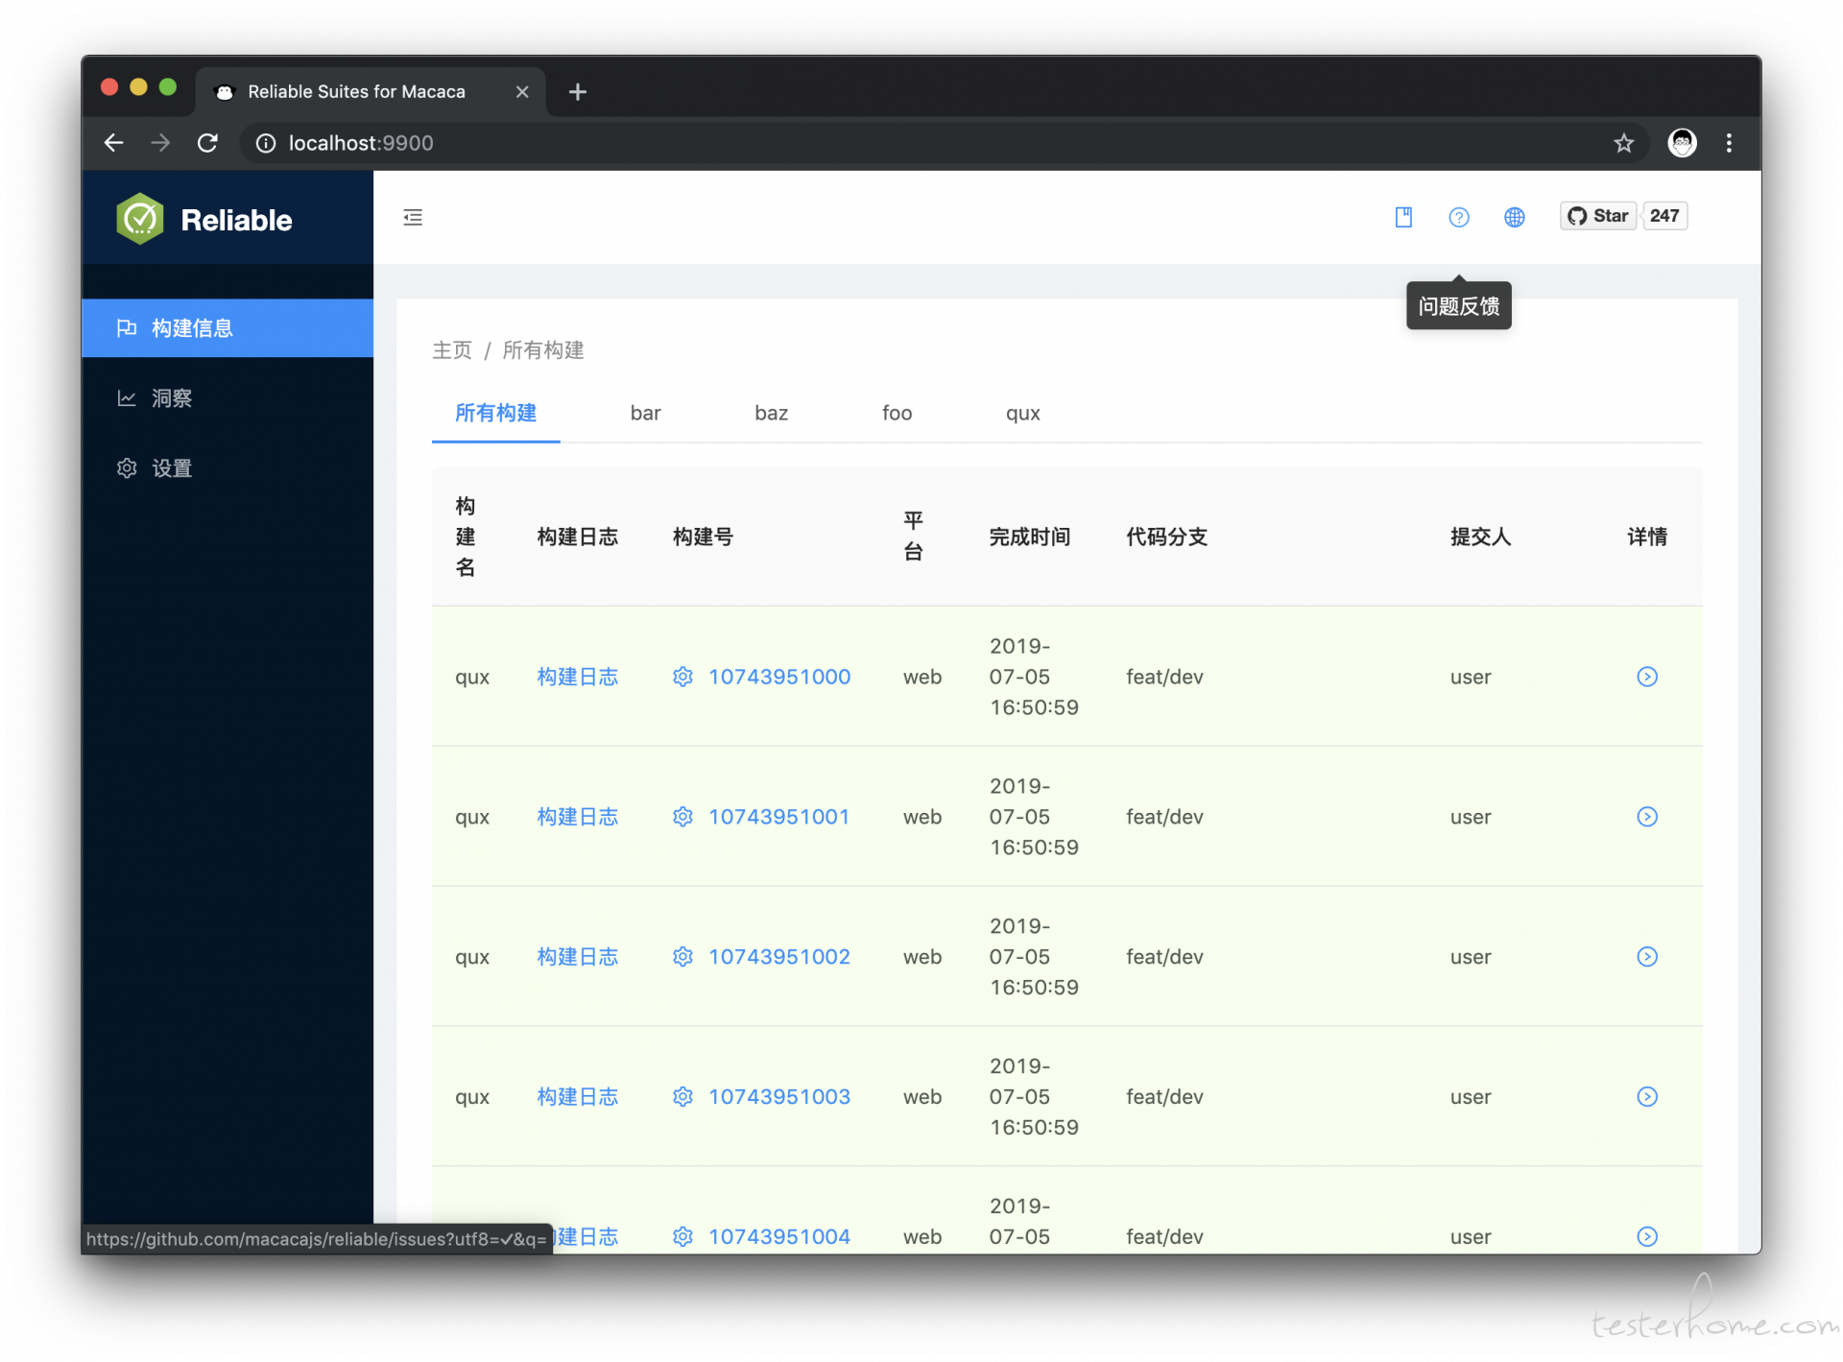
Task: Open the language globe icon
Action: pos(1514,217)
